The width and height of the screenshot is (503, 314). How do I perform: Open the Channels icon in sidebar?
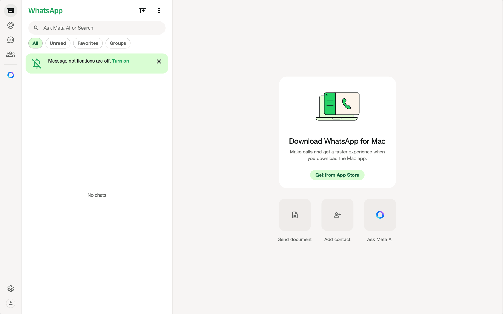click(x=10, y=40)
